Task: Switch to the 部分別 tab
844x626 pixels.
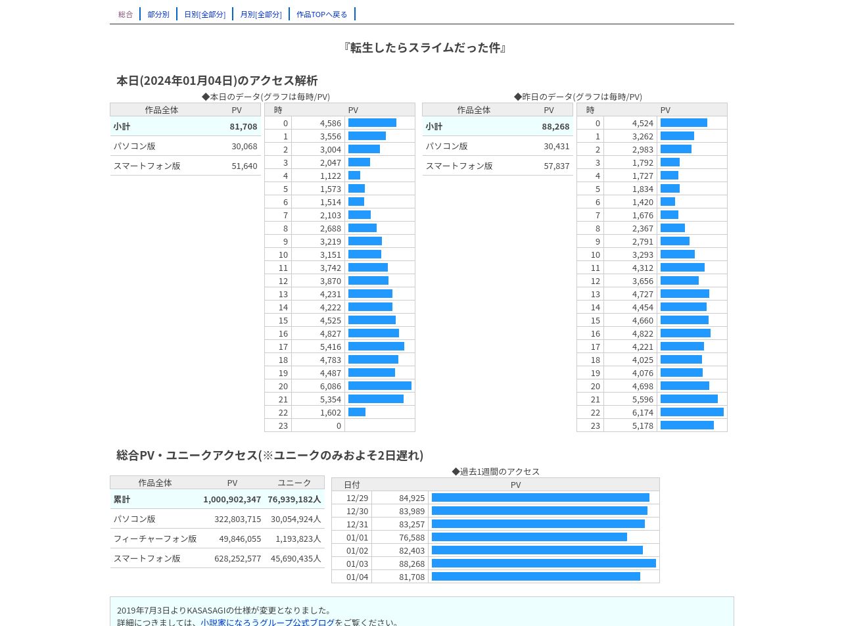Action: pos(158,14)
